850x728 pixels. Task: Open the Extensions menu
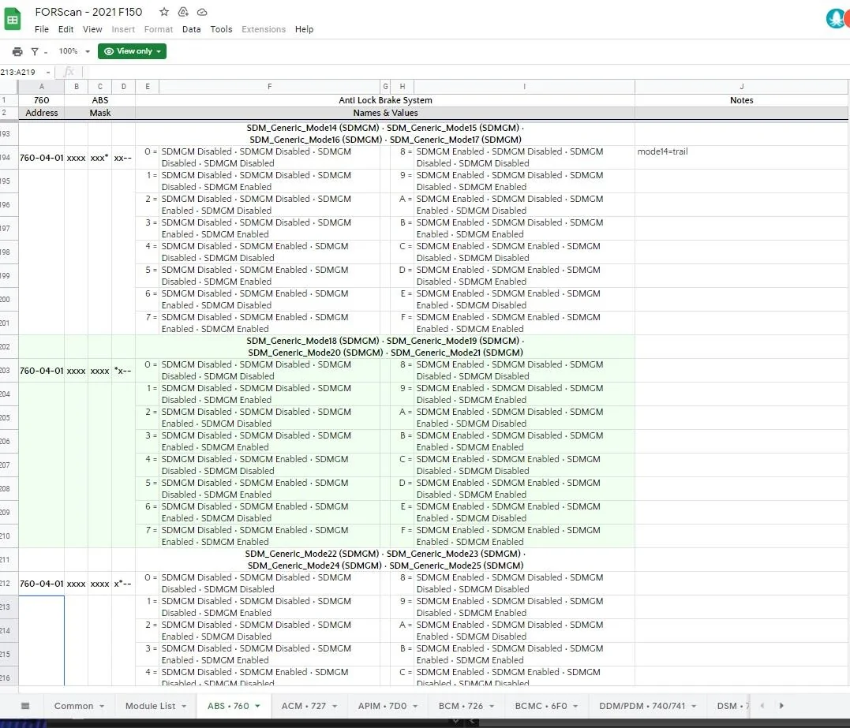[264, 29]
